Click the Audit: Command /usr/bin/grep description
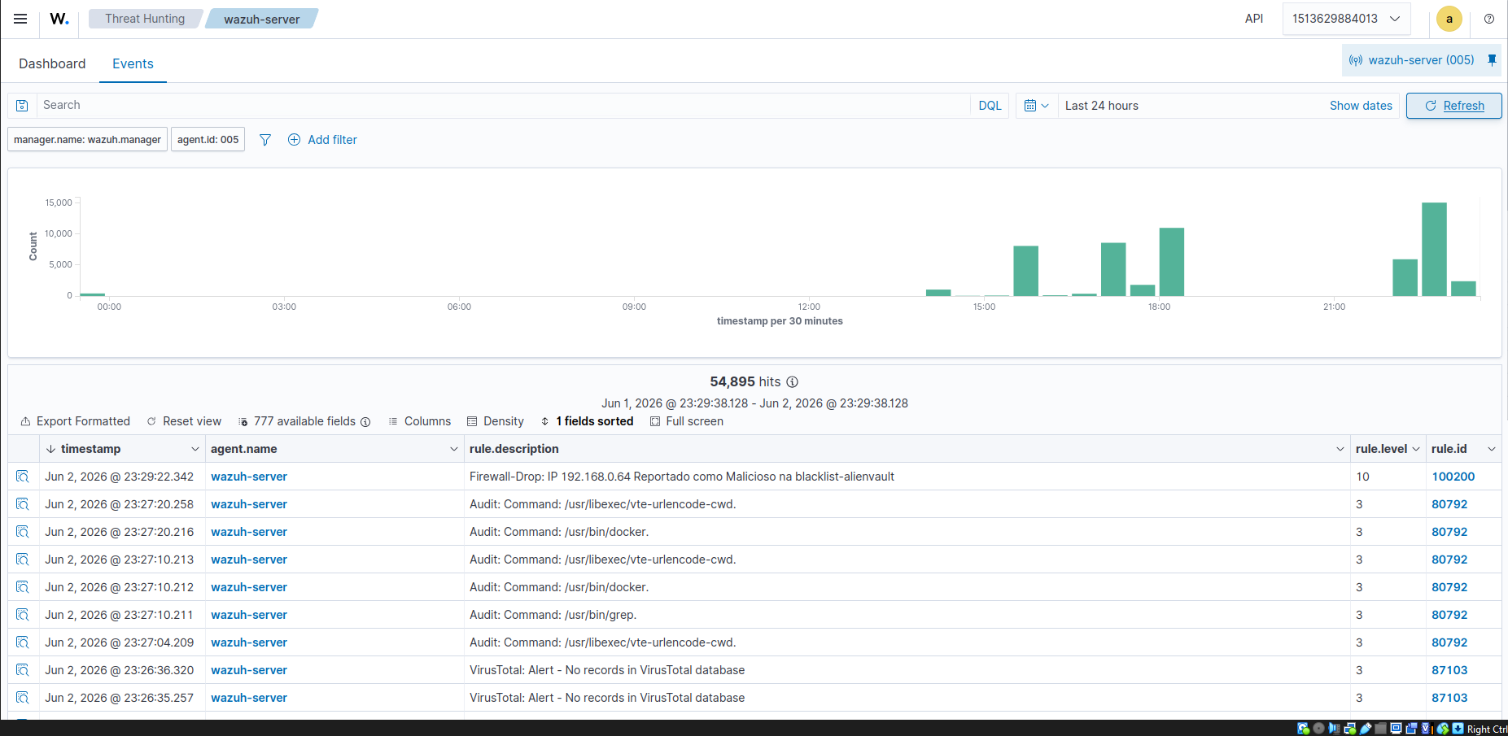 coord(553,615)
